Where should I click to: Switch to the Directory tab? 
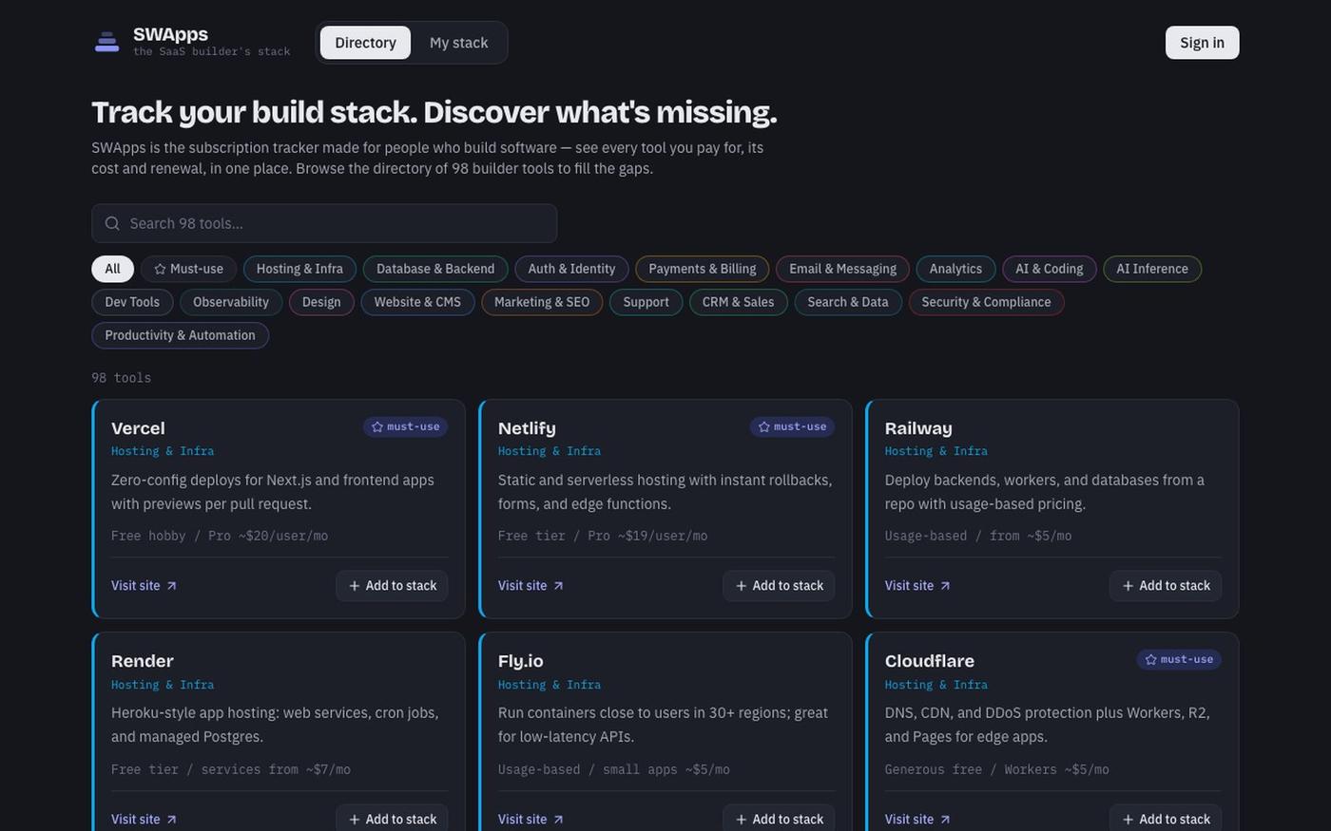365,43
